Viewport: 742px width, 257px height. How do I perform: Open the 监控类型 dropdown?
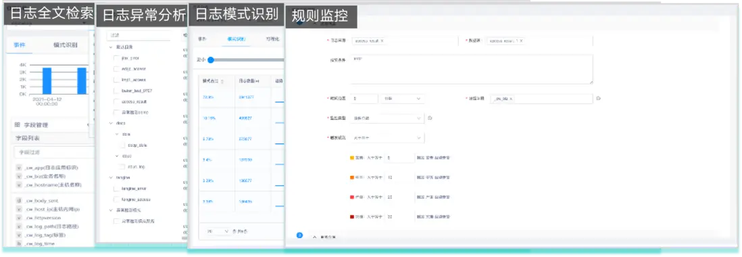[x=388, y=118]
